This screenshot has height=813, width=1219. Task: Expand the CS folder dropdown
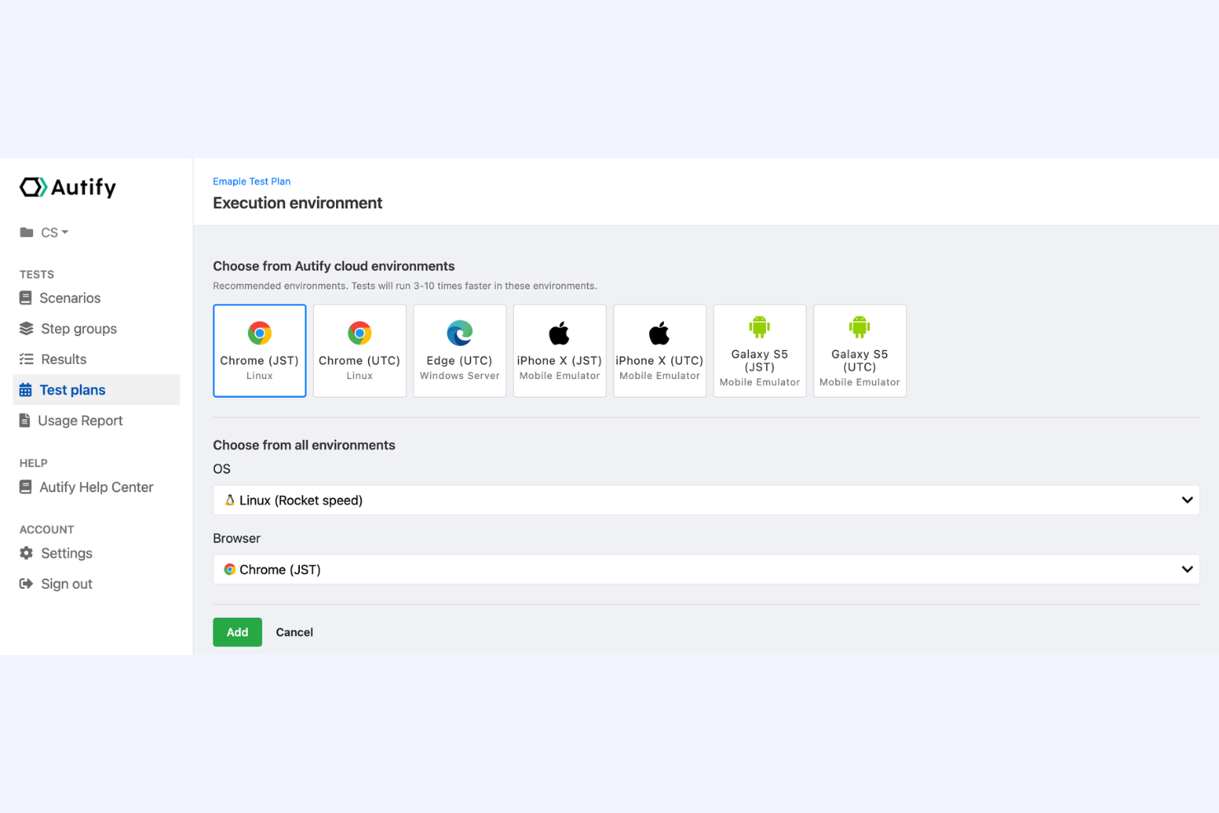coord(52,232)
